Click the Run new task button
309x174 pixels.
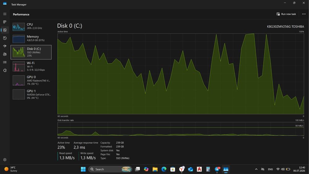click(286, 14)
